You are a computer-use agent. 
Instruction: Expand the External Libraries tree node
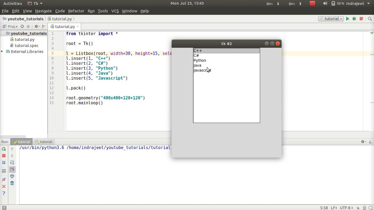coord(2,52)
